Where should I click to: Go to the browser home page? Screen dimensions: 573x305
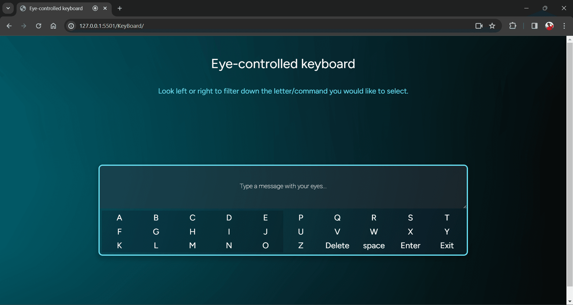point(53,26)
